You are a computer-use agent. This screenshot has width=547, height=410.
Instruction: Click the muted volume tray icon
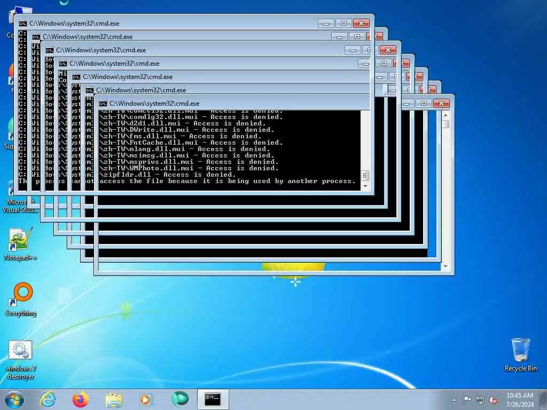tap(493, 400)
